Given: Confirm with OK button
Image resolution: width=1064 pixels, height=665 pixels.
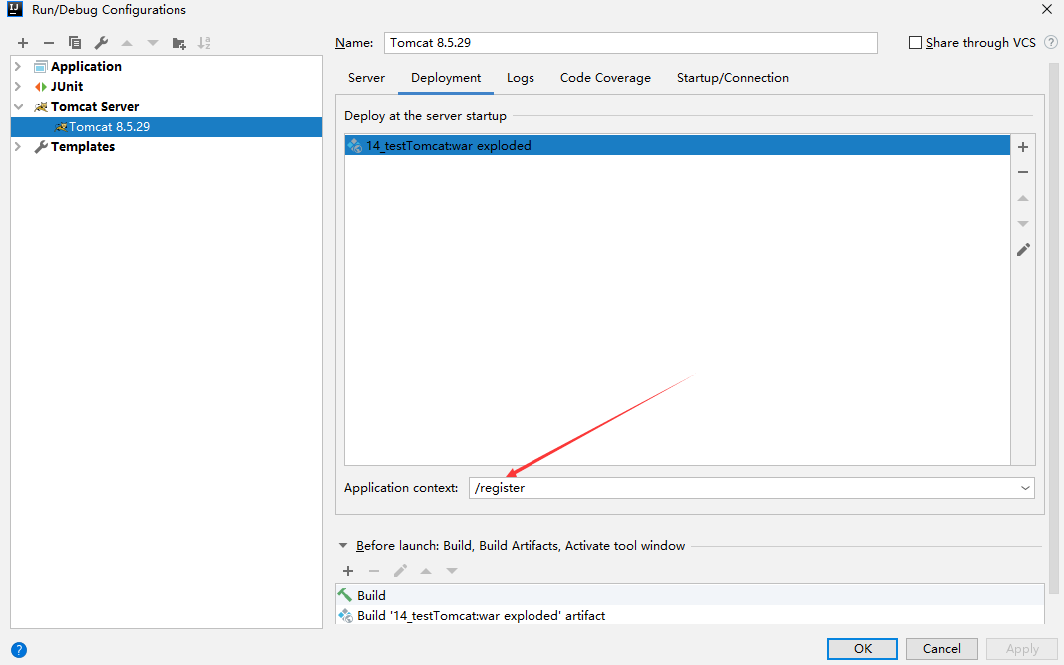Looking at the screenshot, I should click(863, 649).
